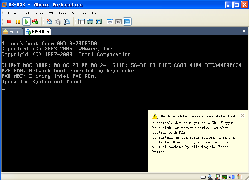Click the pinned message log icon
This screenshot has height=180, width=249.
pyautogui.click(x=239, y=177)
